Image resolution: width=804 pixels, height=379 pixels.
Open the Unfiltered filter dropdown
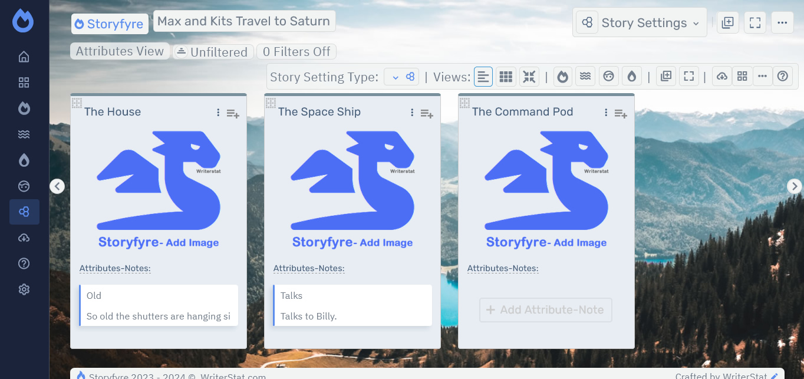[x=213, y=52]
